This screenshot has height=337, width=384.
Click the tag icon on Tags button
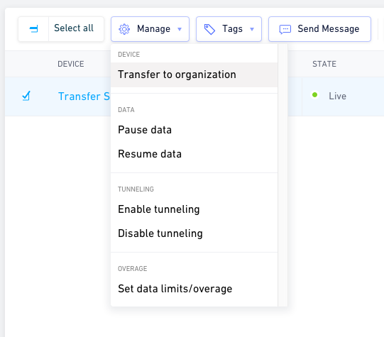click(209, 29)
